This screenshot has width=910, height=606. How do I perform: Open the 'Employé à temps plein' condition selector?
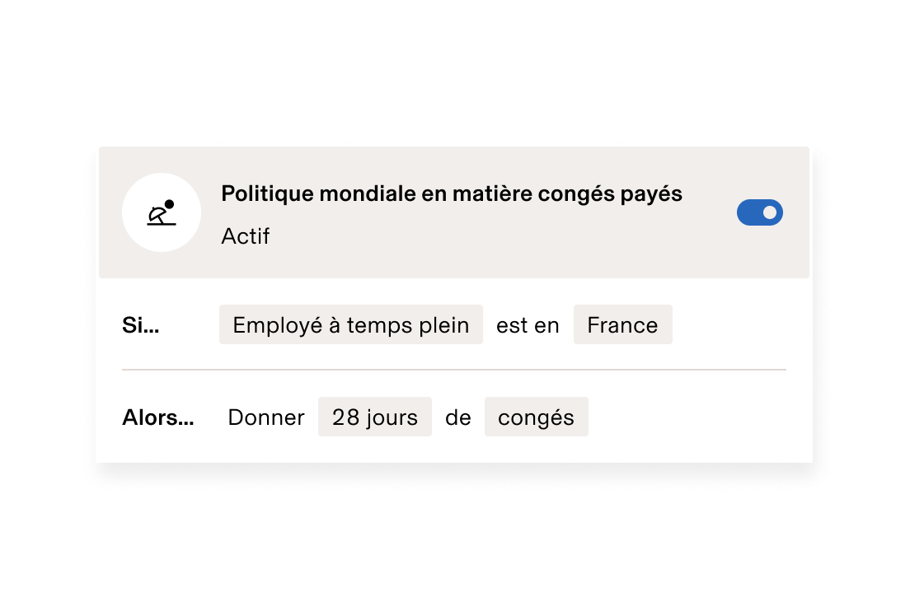(x=350, y=324)
